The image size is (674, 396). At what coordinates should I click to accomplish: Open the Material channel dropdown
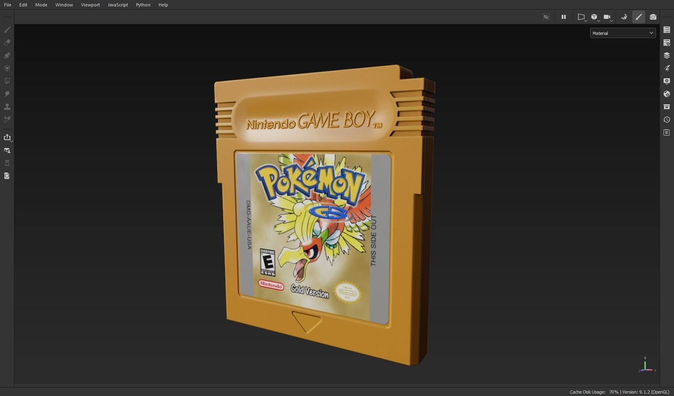pos(623,33)
